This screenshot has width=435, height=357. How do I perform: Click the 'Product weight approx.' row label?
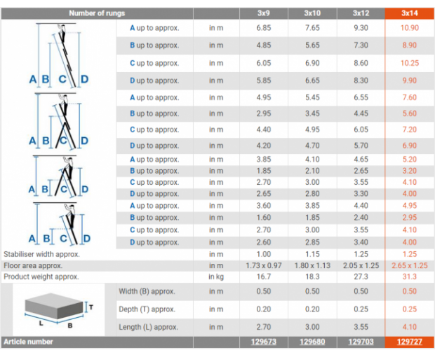[x=41, y=276]
